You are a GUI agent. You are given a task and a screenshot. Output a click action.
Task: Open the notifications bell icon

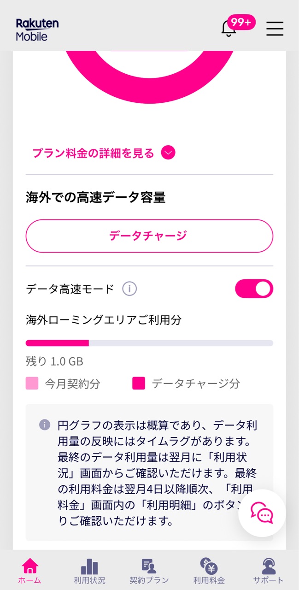[x=228, y=29]
